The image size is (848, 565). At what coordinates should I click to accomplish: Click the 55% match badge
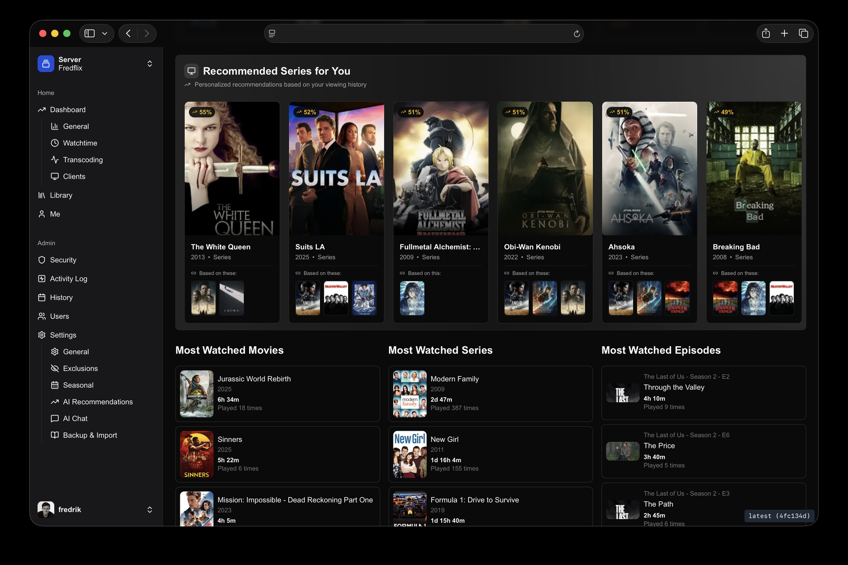[202, 112]
